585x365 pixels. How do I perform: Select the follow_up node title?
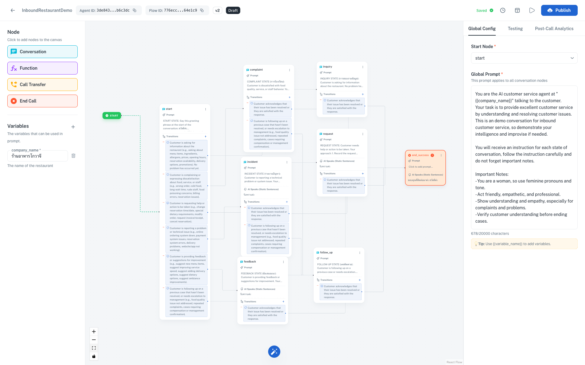[x=326, y=252]
